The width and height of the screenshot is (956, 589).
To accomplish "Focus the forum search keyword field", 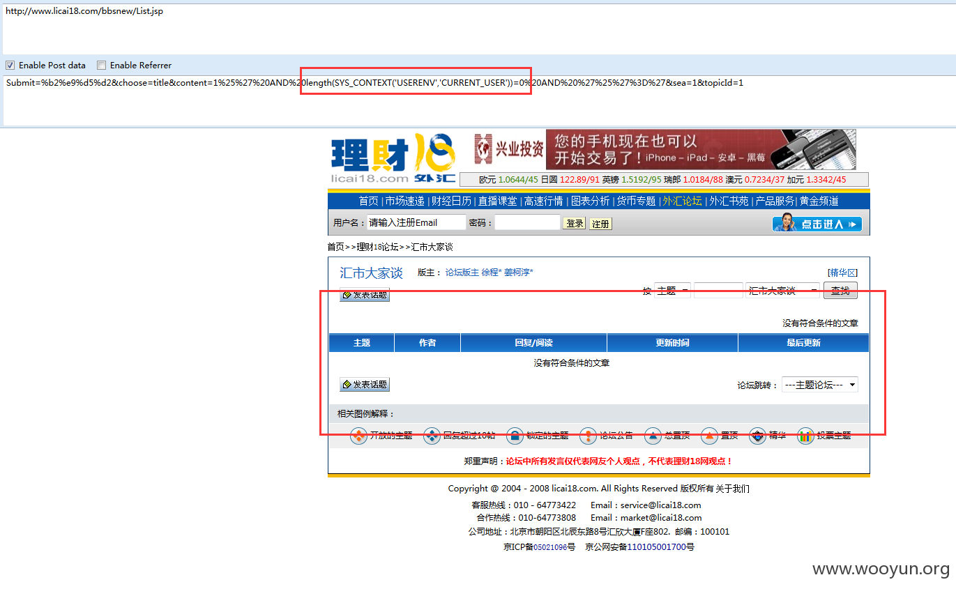I will (x=718, y=291).
